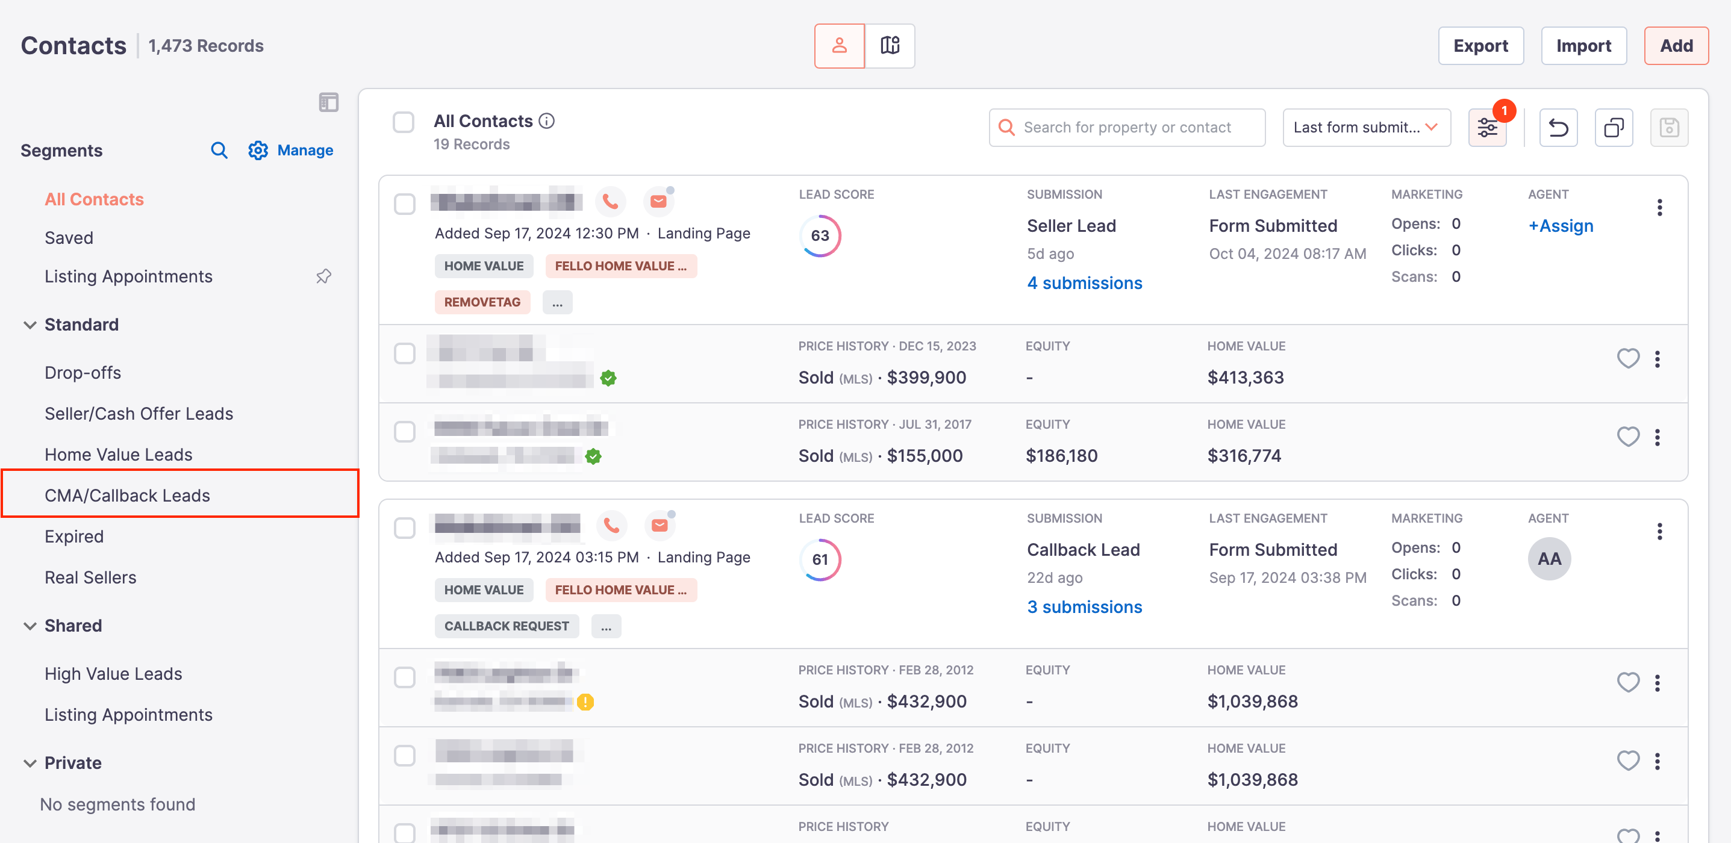Click yellow warning badge on property address
This screenshot has height=843, width=1731.
click(x=585, y=702)
